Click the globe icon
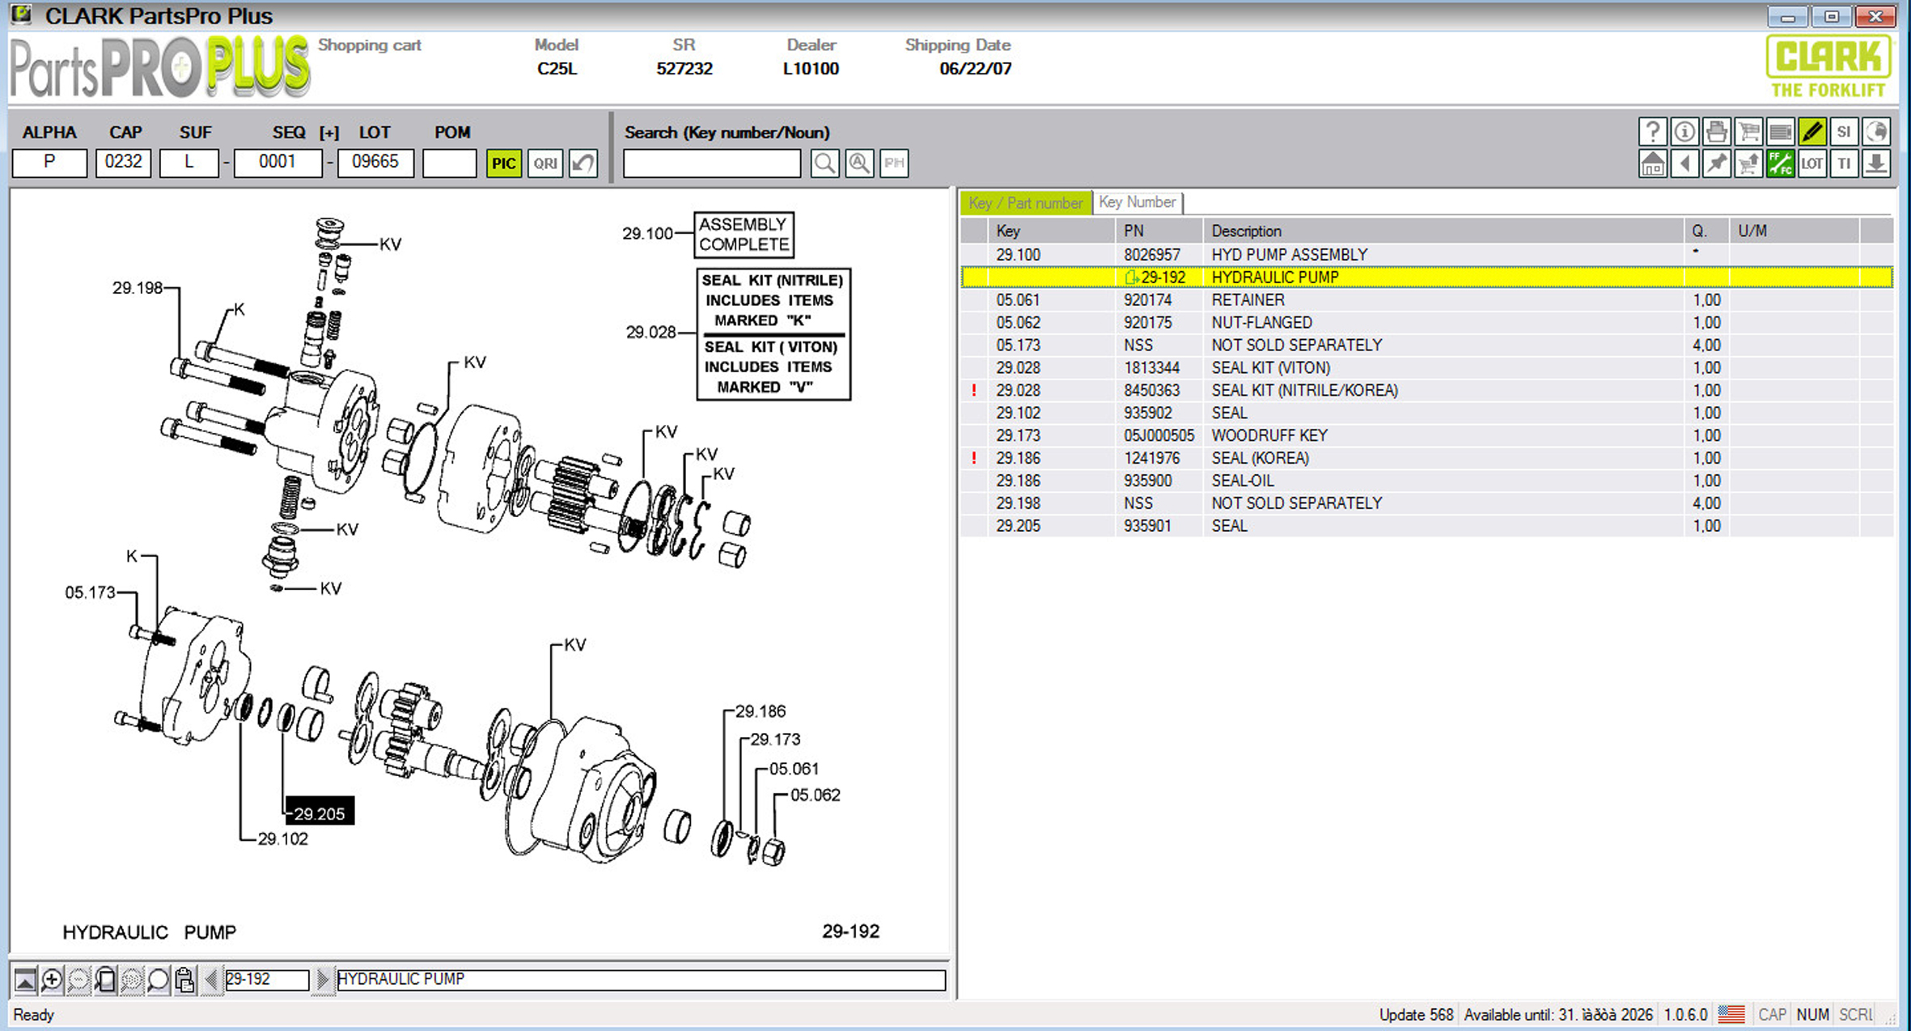The width and height of the screenshot is (1911, 1031). click(x=1876, y=131)
